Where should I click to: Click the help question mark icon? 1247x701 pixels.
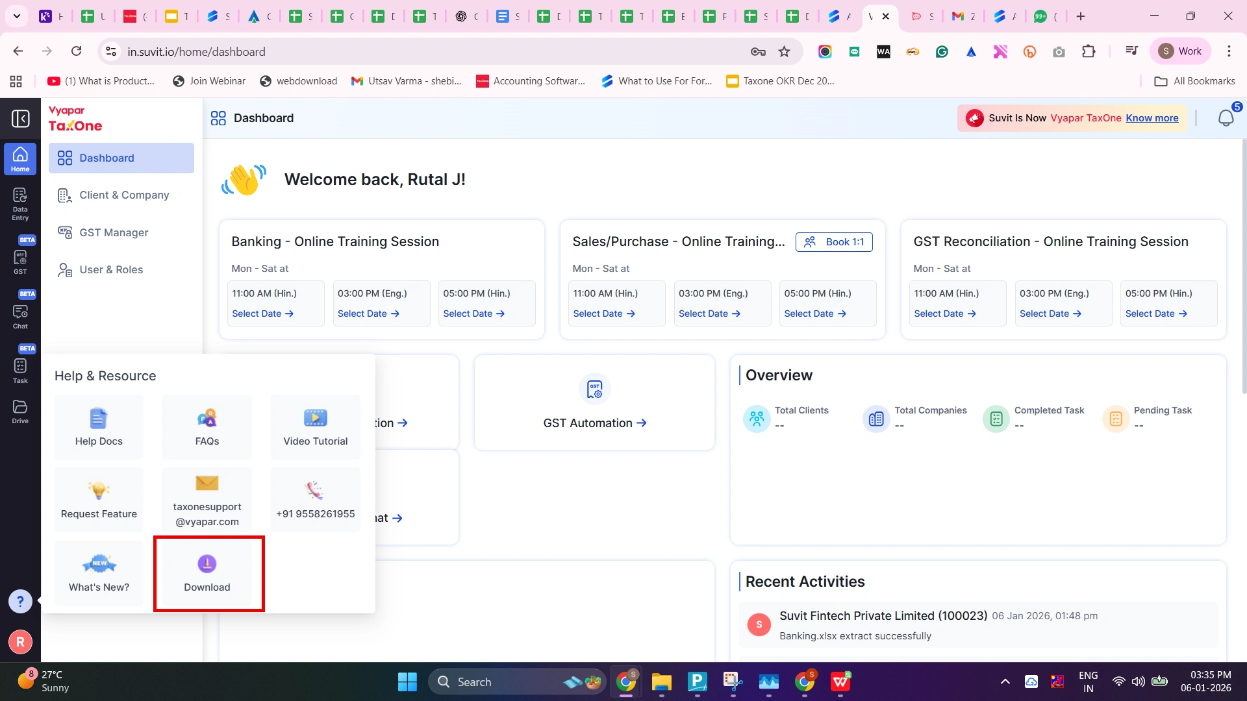[x=20, y=601]
